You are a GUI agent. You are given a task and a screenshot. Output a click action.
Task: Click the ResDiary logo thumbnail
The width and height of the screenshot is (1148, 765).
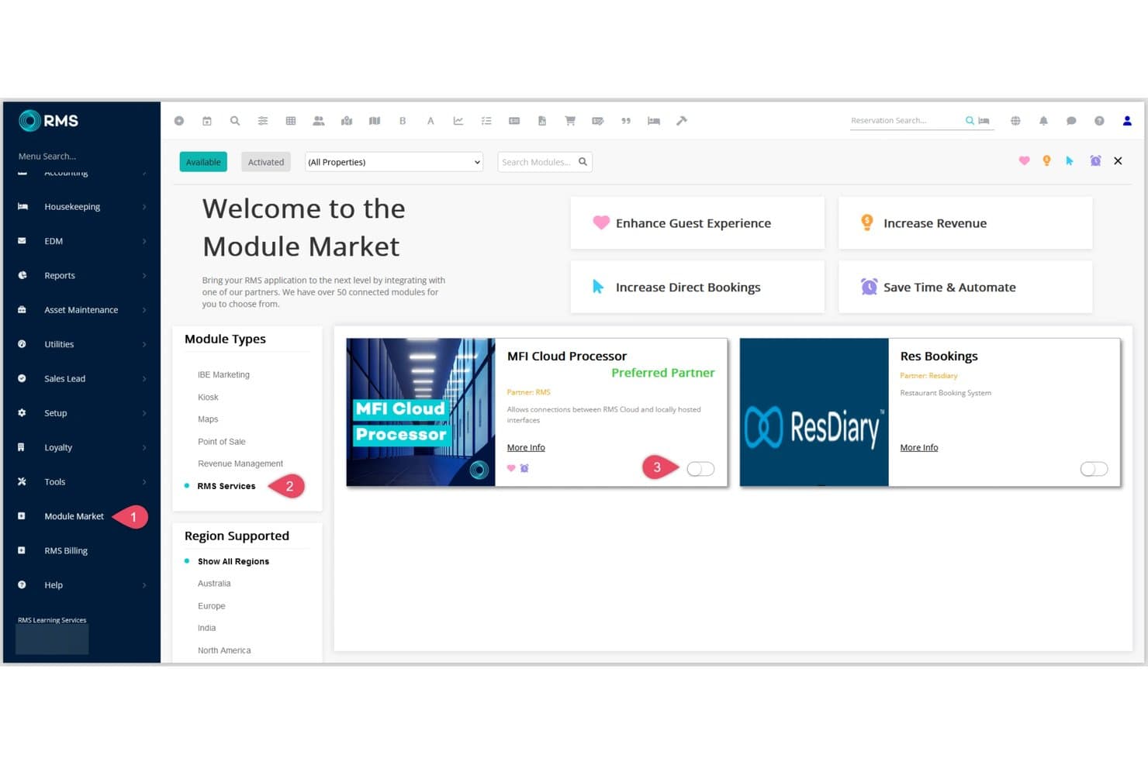[x=814, y=412]
